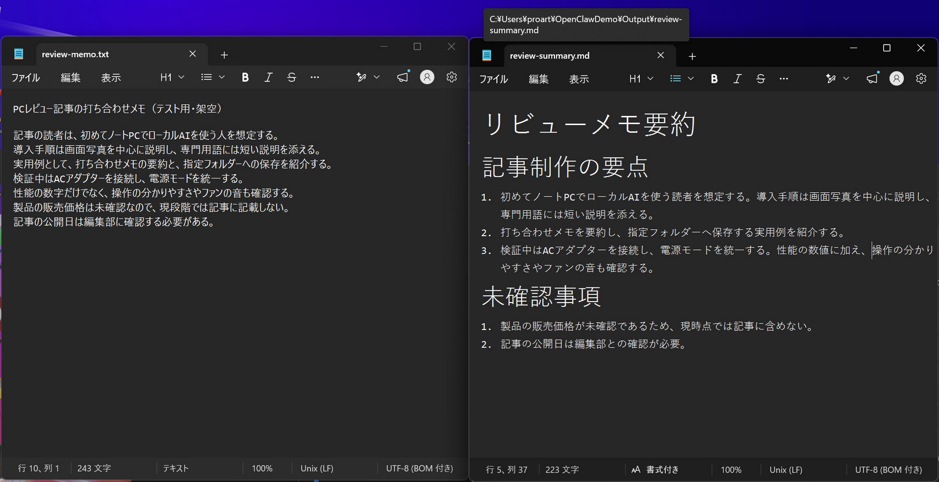
Task: Open ファイル menu in review-memo.txt window
Action: (26, 78)
